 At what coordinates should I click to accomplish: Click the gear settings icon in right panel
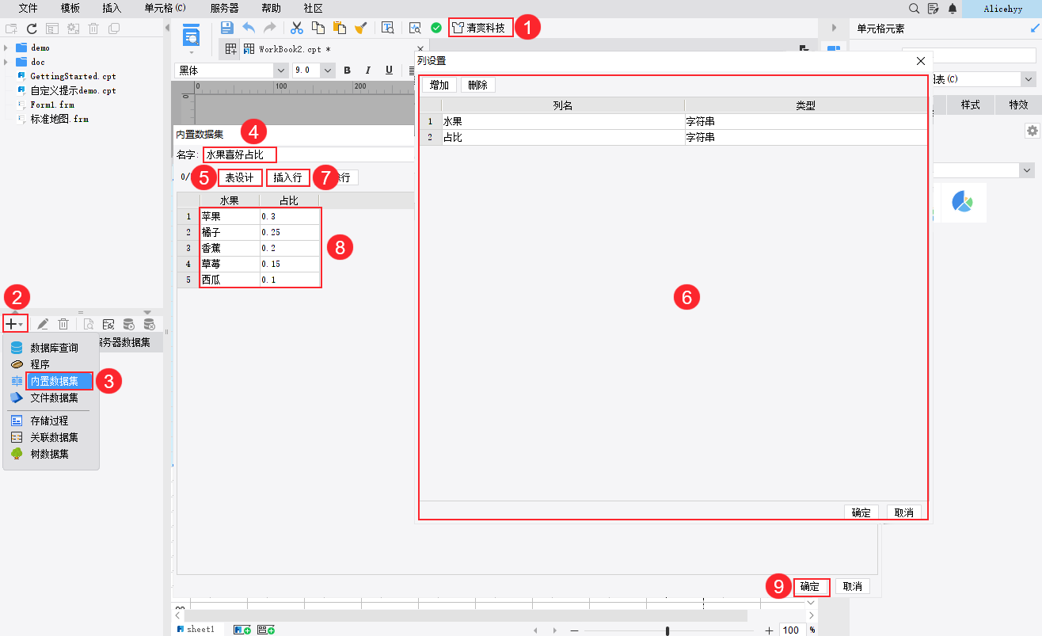tap(1032, 131)
